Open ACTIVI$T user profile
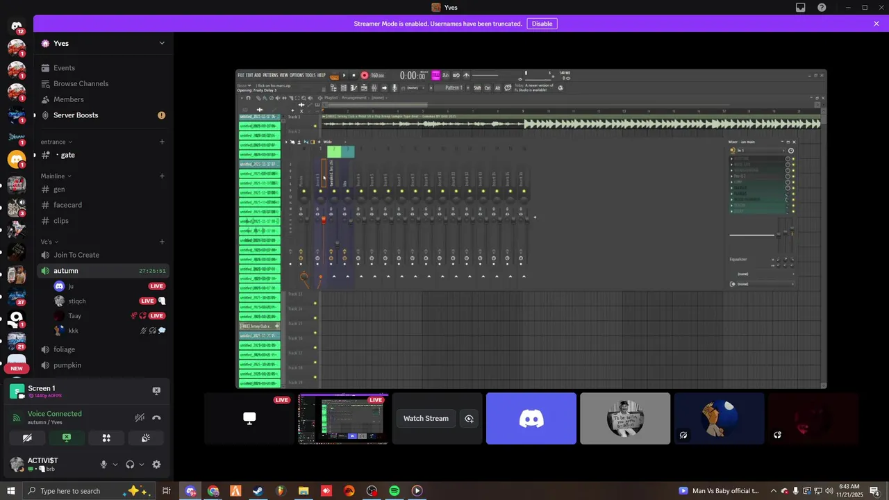Viewport: 889px width, 500px height. pos(43,464)
